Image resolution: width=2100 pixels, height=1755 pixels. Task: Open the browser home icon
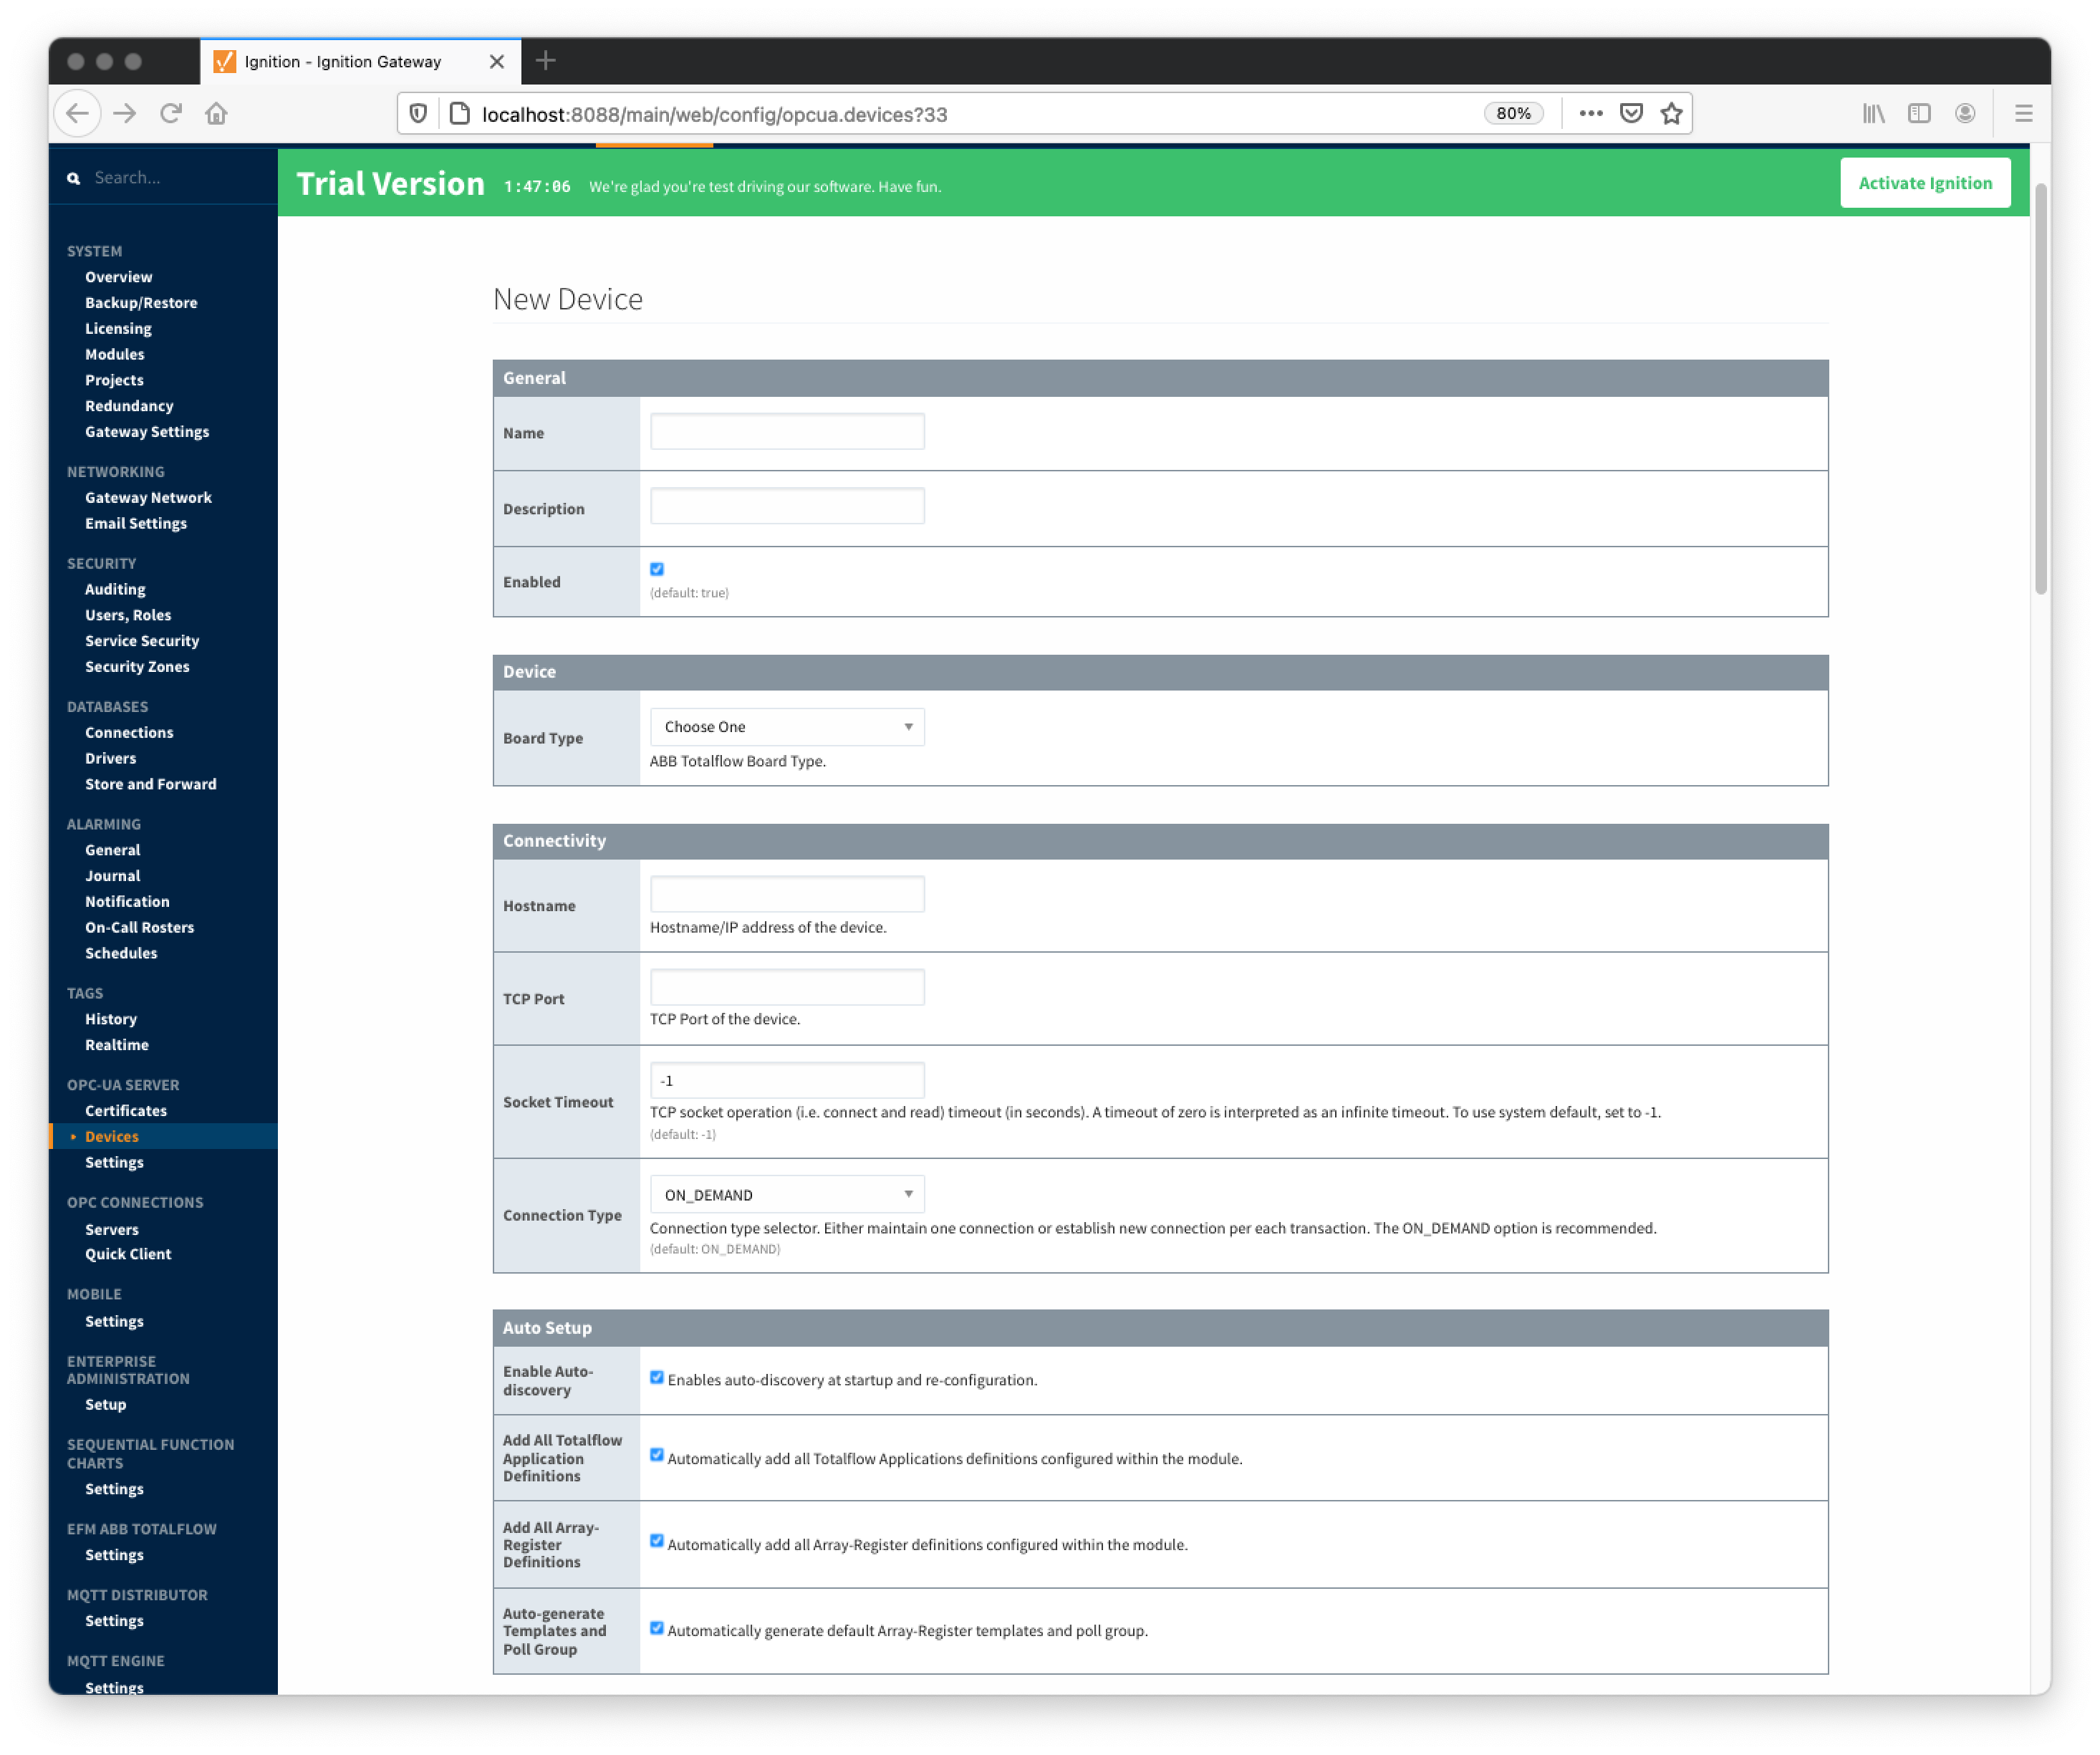[x=216, y=113]
